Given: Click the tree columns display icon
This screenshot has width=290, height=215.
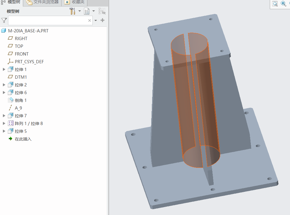Looking at the screenshot, I should coord(87,11).
